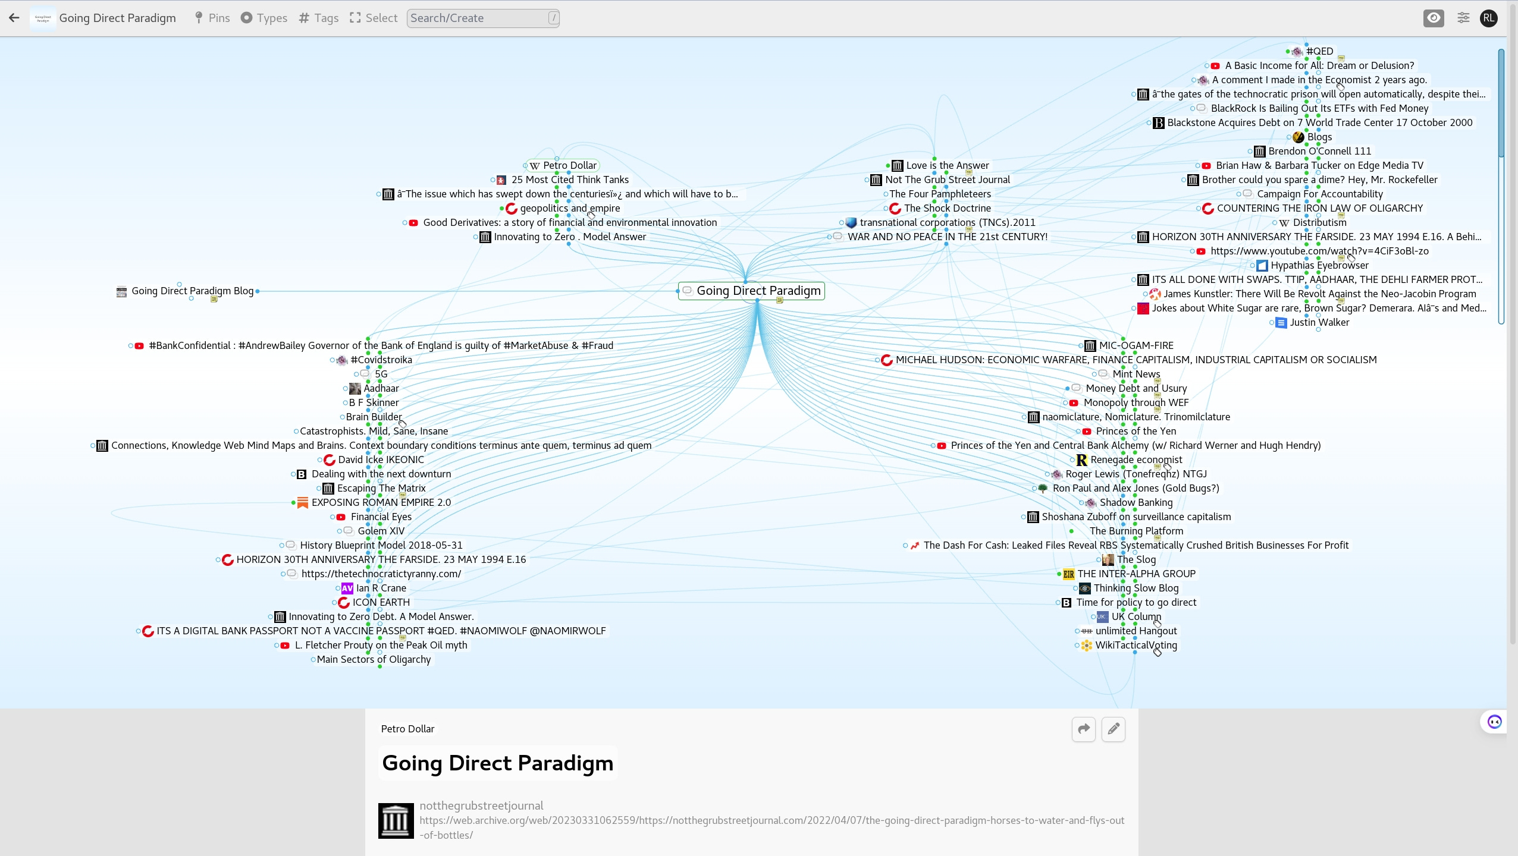
Task: Click the flower icon beside WikiTacticalVoting
Action: [1087, 646]
